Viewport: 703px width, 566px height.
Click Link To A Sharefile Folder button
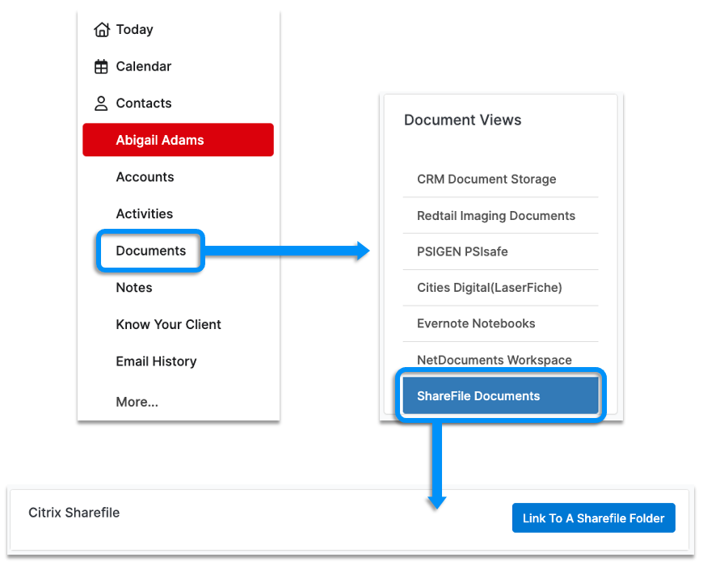(594, 518)
